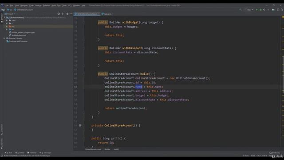Fold the getId() method in gutter
Viewport: 284px width, 160px height.
pos(84,138)
